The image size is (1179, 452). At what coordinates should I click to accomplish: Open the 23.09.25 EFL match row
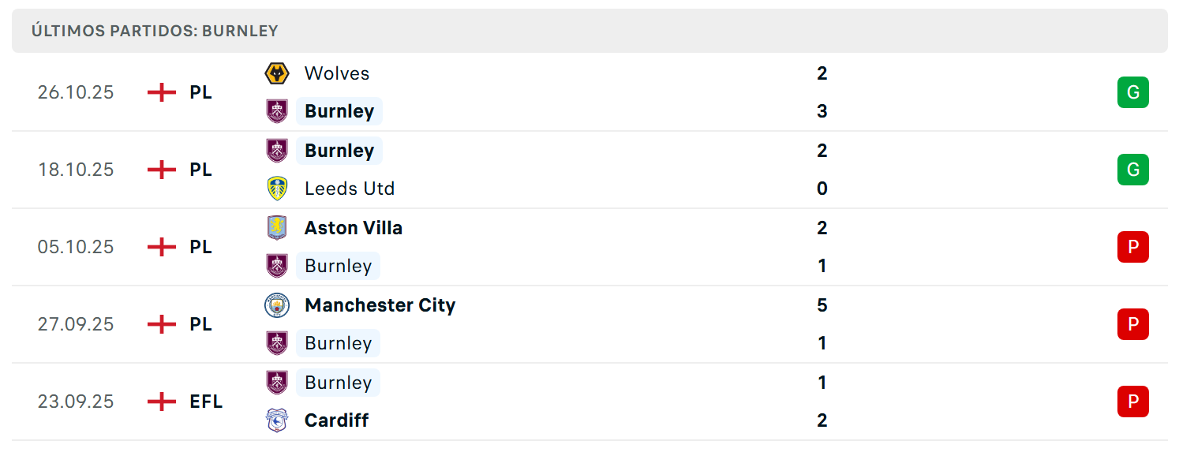(589, 402)
